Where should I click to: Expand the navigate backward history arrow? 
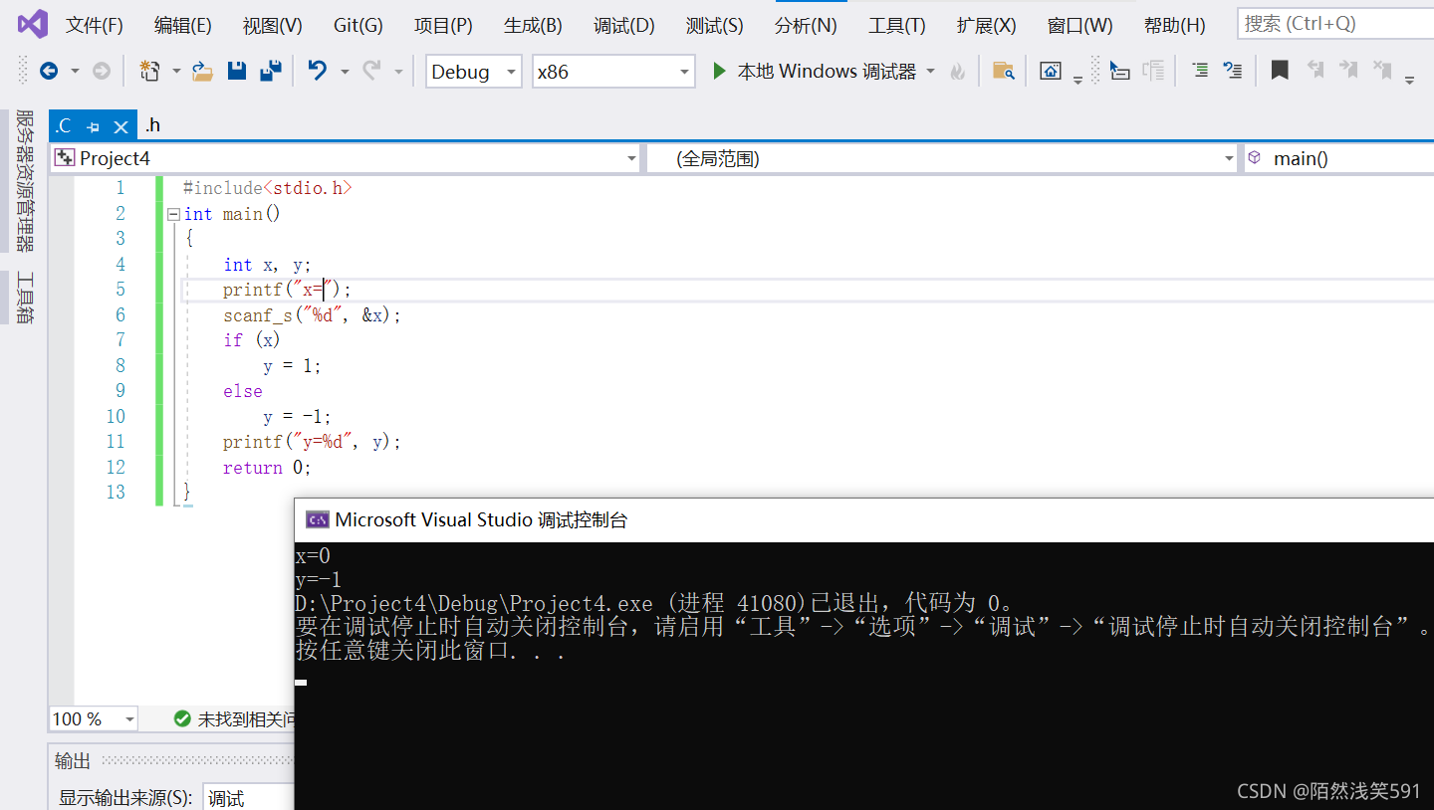(x=75, y=71)
